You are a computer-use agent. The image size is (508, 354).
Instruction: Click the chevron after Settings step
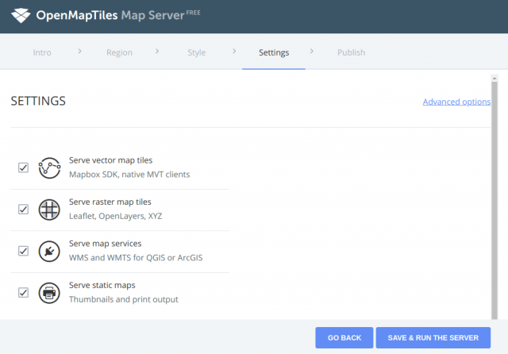[312, 52]
